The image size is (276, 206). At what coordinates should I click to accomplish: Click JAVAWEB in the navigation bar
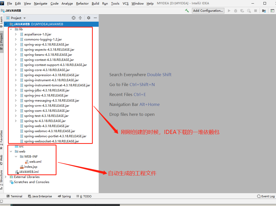(x=11, y=10)
